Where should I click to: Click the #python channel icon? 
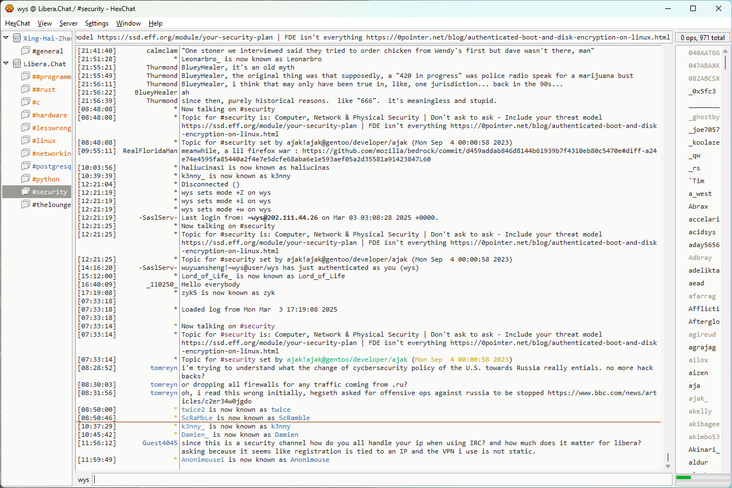coord(26,179)
